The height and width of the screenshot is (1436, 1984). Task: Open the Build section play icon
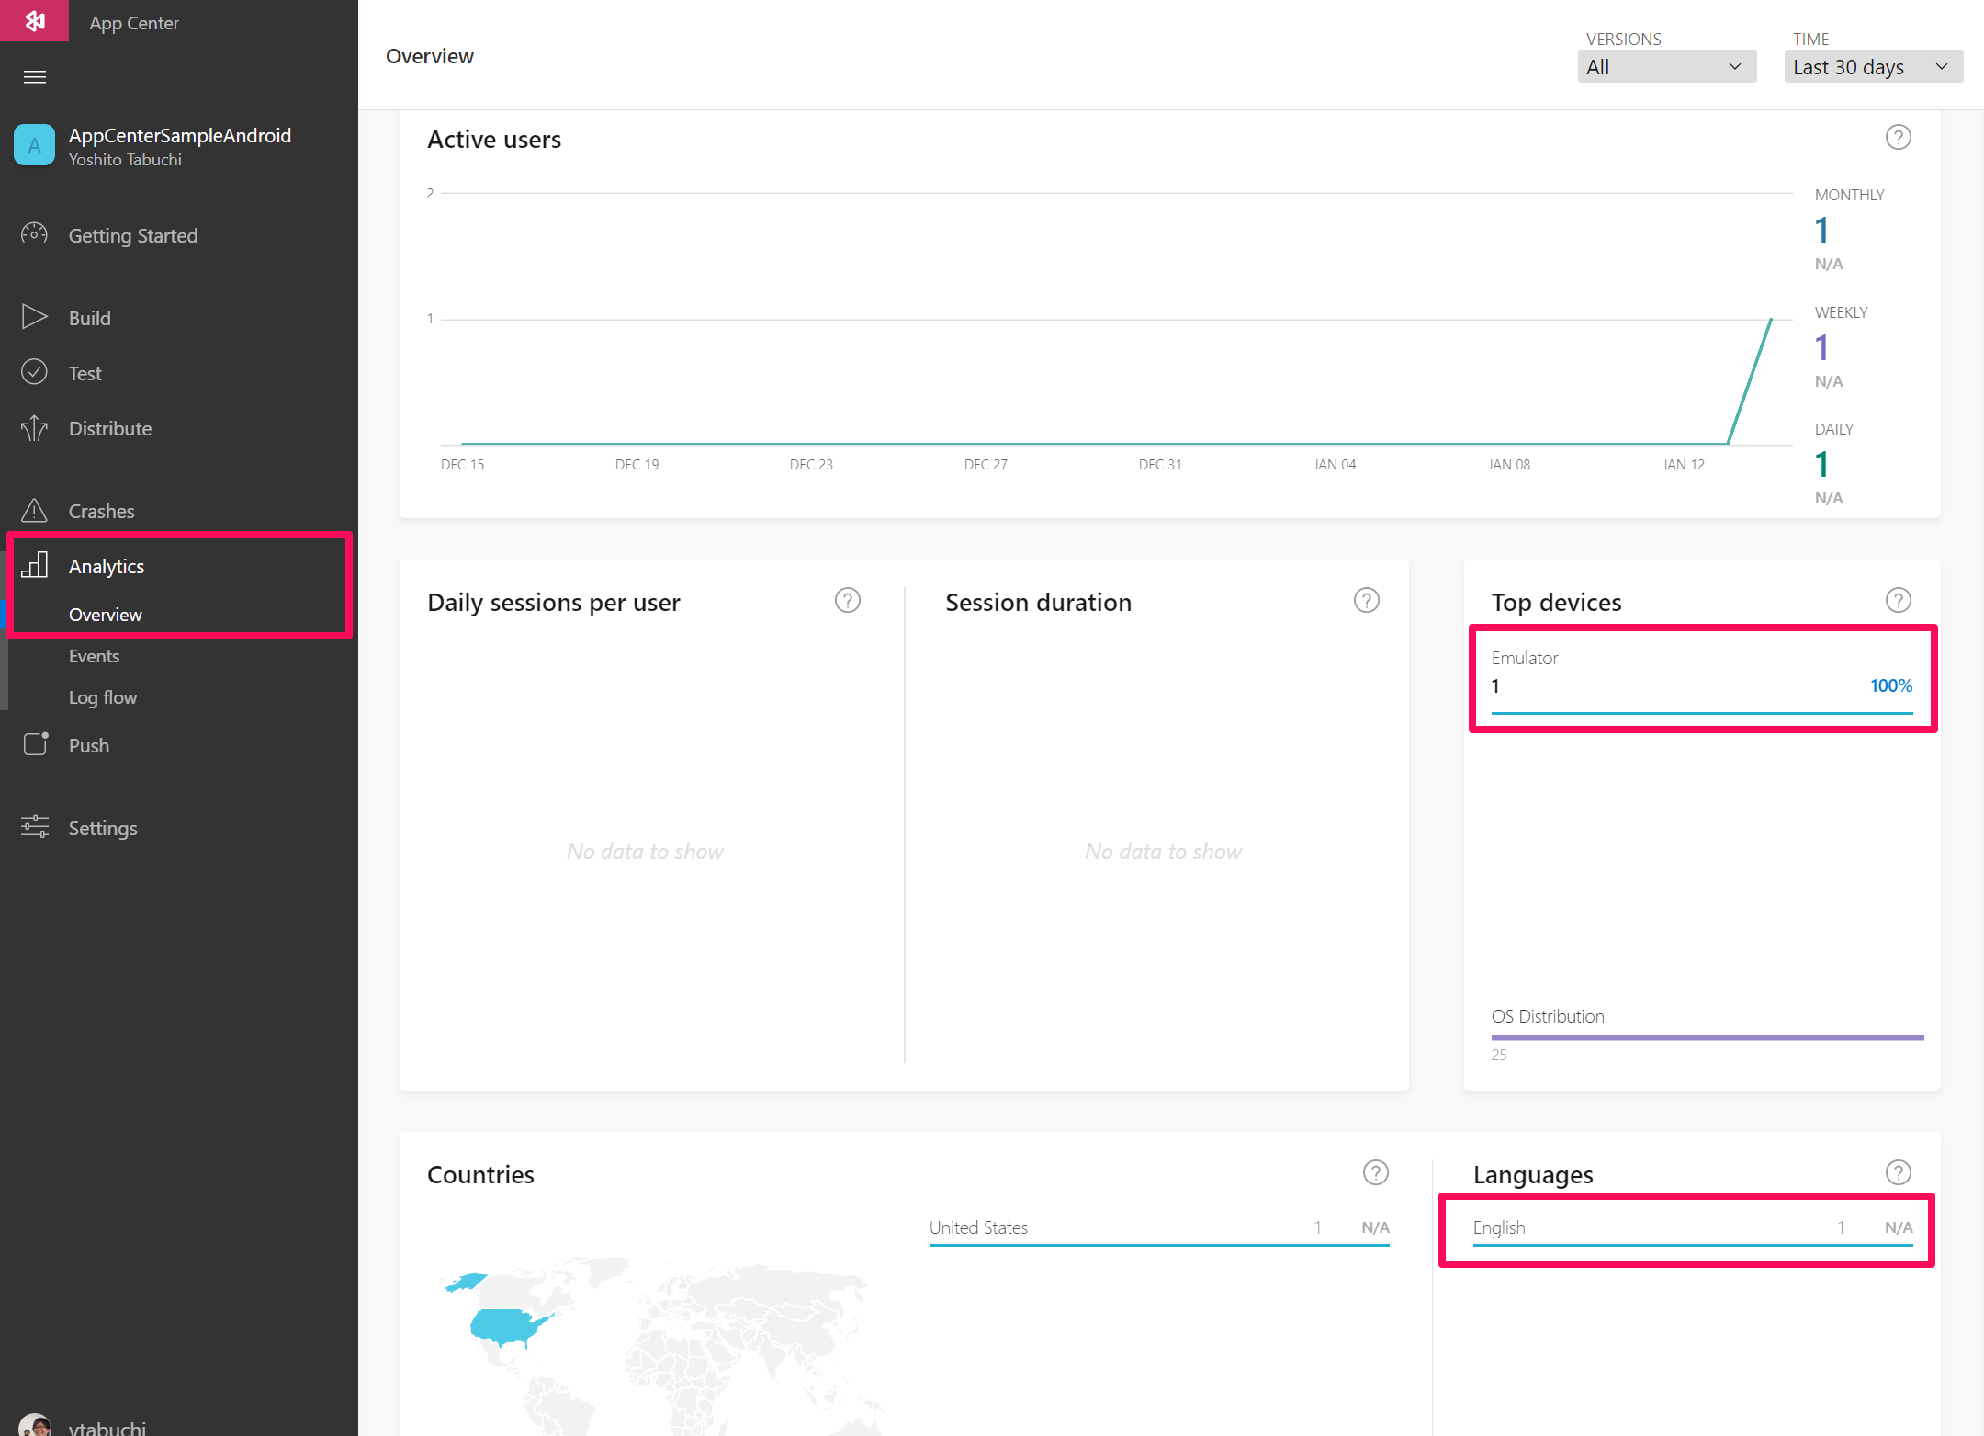tap(34, 317)
